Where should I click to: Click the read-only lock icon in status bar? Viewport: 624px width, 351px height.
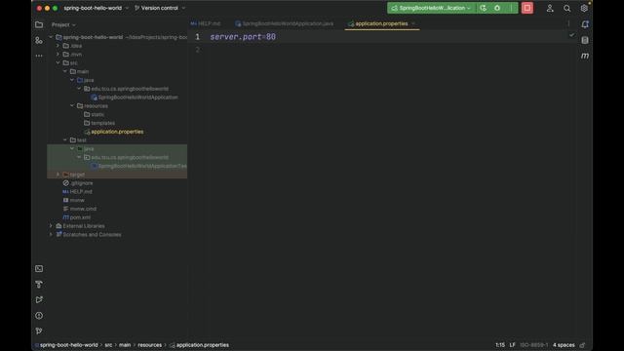coord(583,345)
